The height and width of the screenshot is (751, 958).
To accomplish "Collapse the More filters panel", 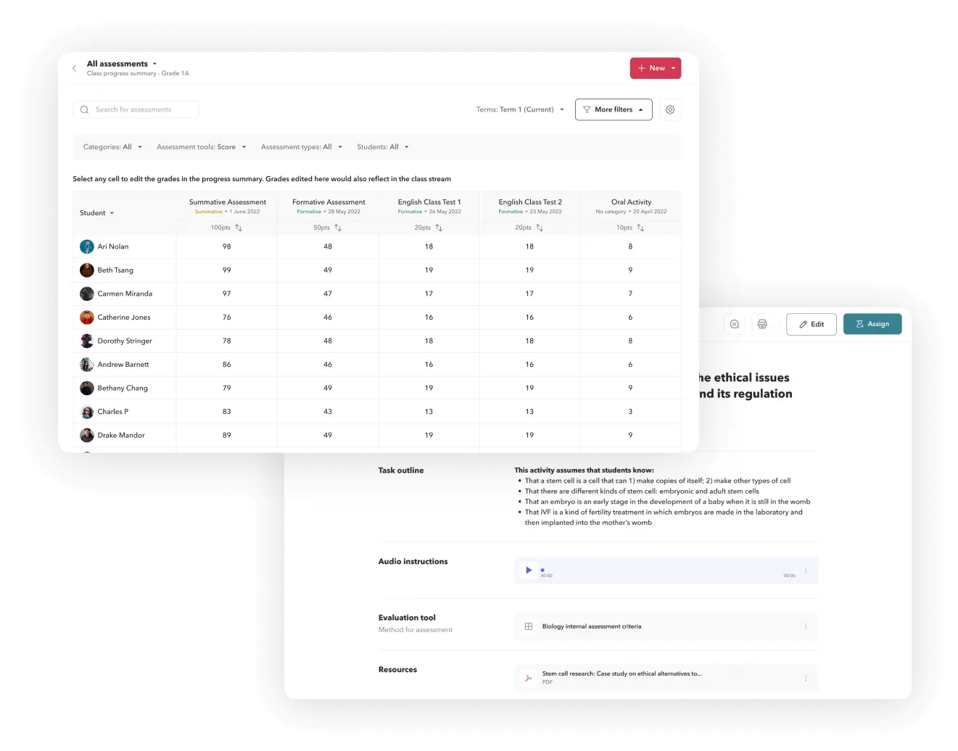I will (614, 109).
